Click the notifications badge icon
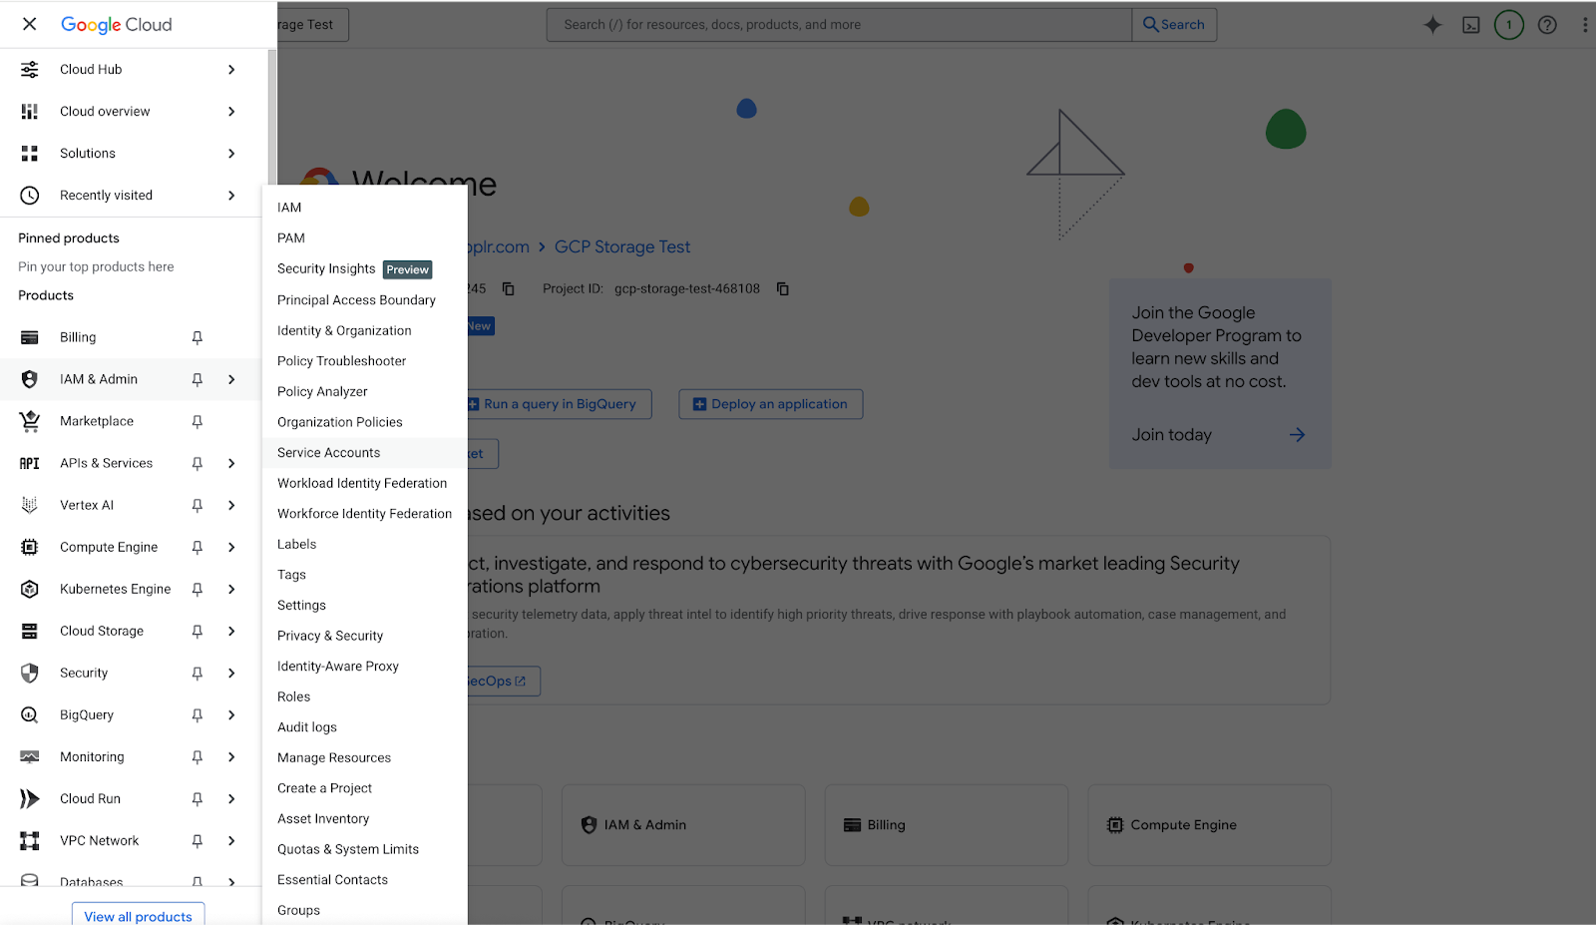 pos(1508,25)
